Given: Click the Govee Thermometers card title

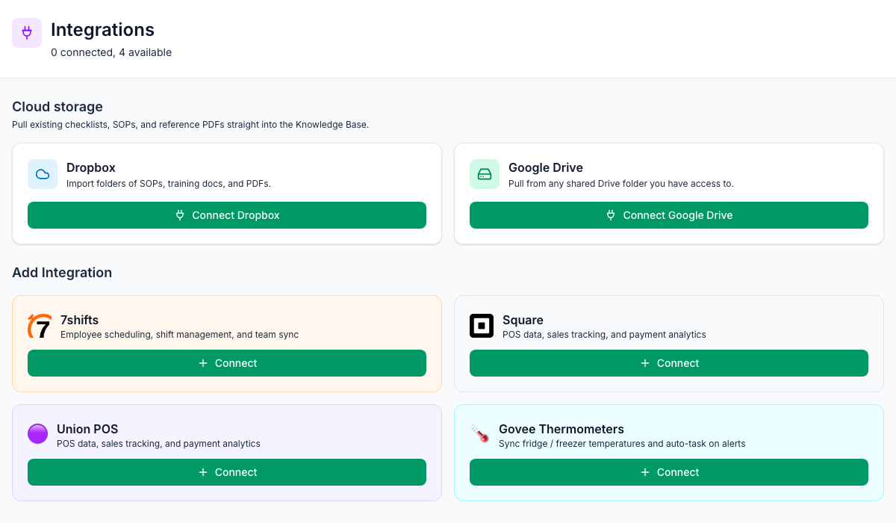Looking at the screenshot, I should [561, 429].
